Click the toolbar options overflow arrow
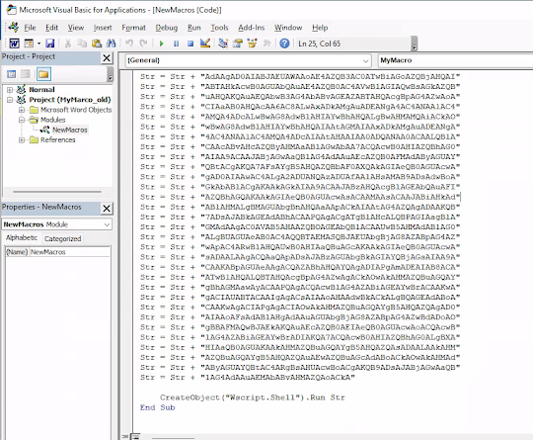Screen dimensions: 533x440 (414, 44)
